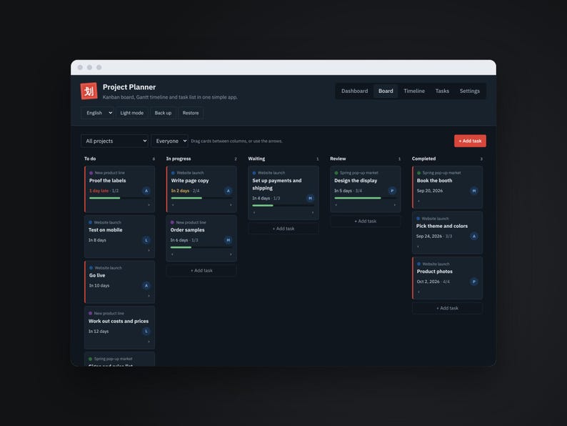
Task: Click avatar M on Order samples card
Action: tap(229, 240)
